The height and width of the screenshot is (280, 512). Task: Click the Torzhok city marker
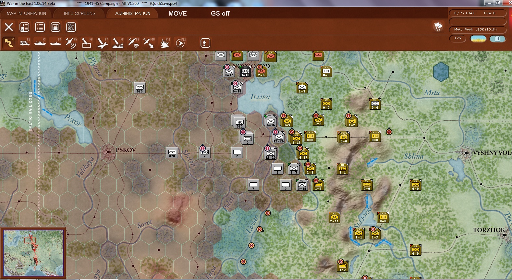504,235
